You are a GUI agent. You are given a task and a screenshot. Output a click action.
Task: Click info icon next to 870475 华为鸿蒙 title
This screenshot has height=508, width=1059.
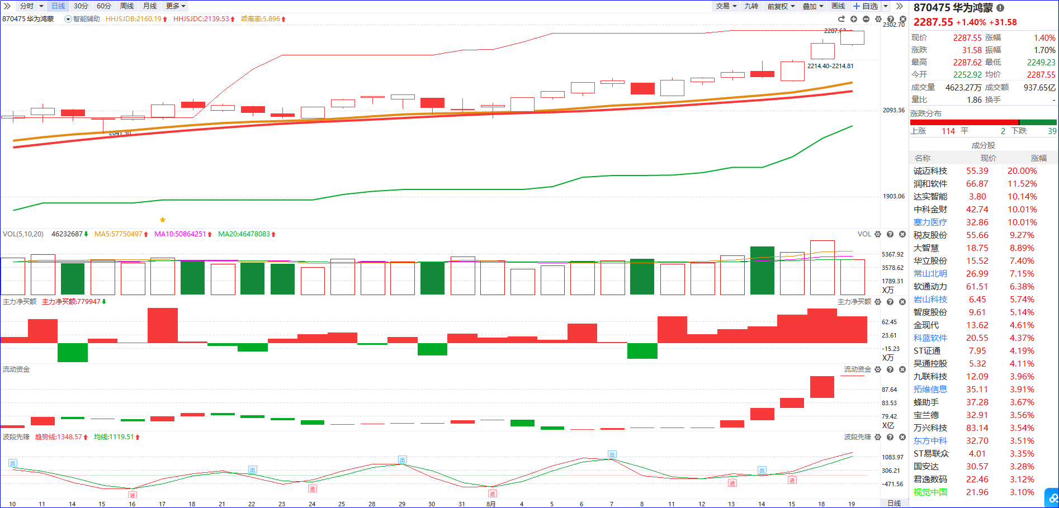point(1000,8)
